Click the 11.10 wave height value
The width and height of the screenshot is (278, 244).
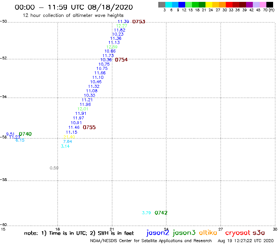click(98, 77)
